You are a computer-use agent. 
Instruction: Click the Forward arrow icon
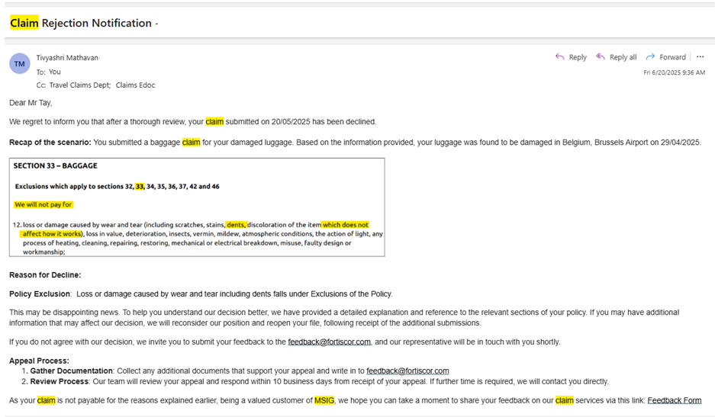pyautogui.click(x=650, y=57)
